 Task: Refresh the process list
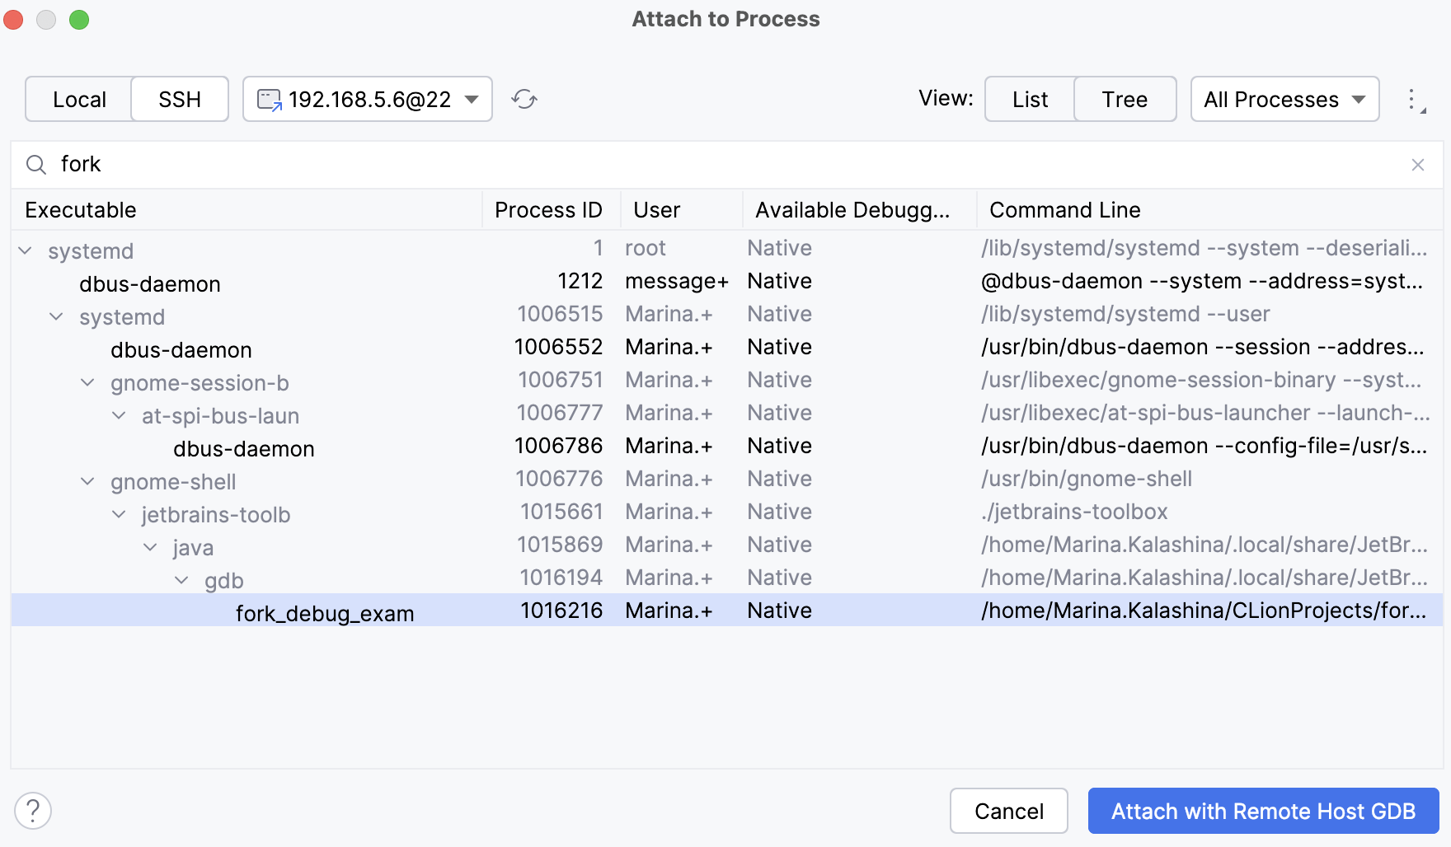click(524, 99)
